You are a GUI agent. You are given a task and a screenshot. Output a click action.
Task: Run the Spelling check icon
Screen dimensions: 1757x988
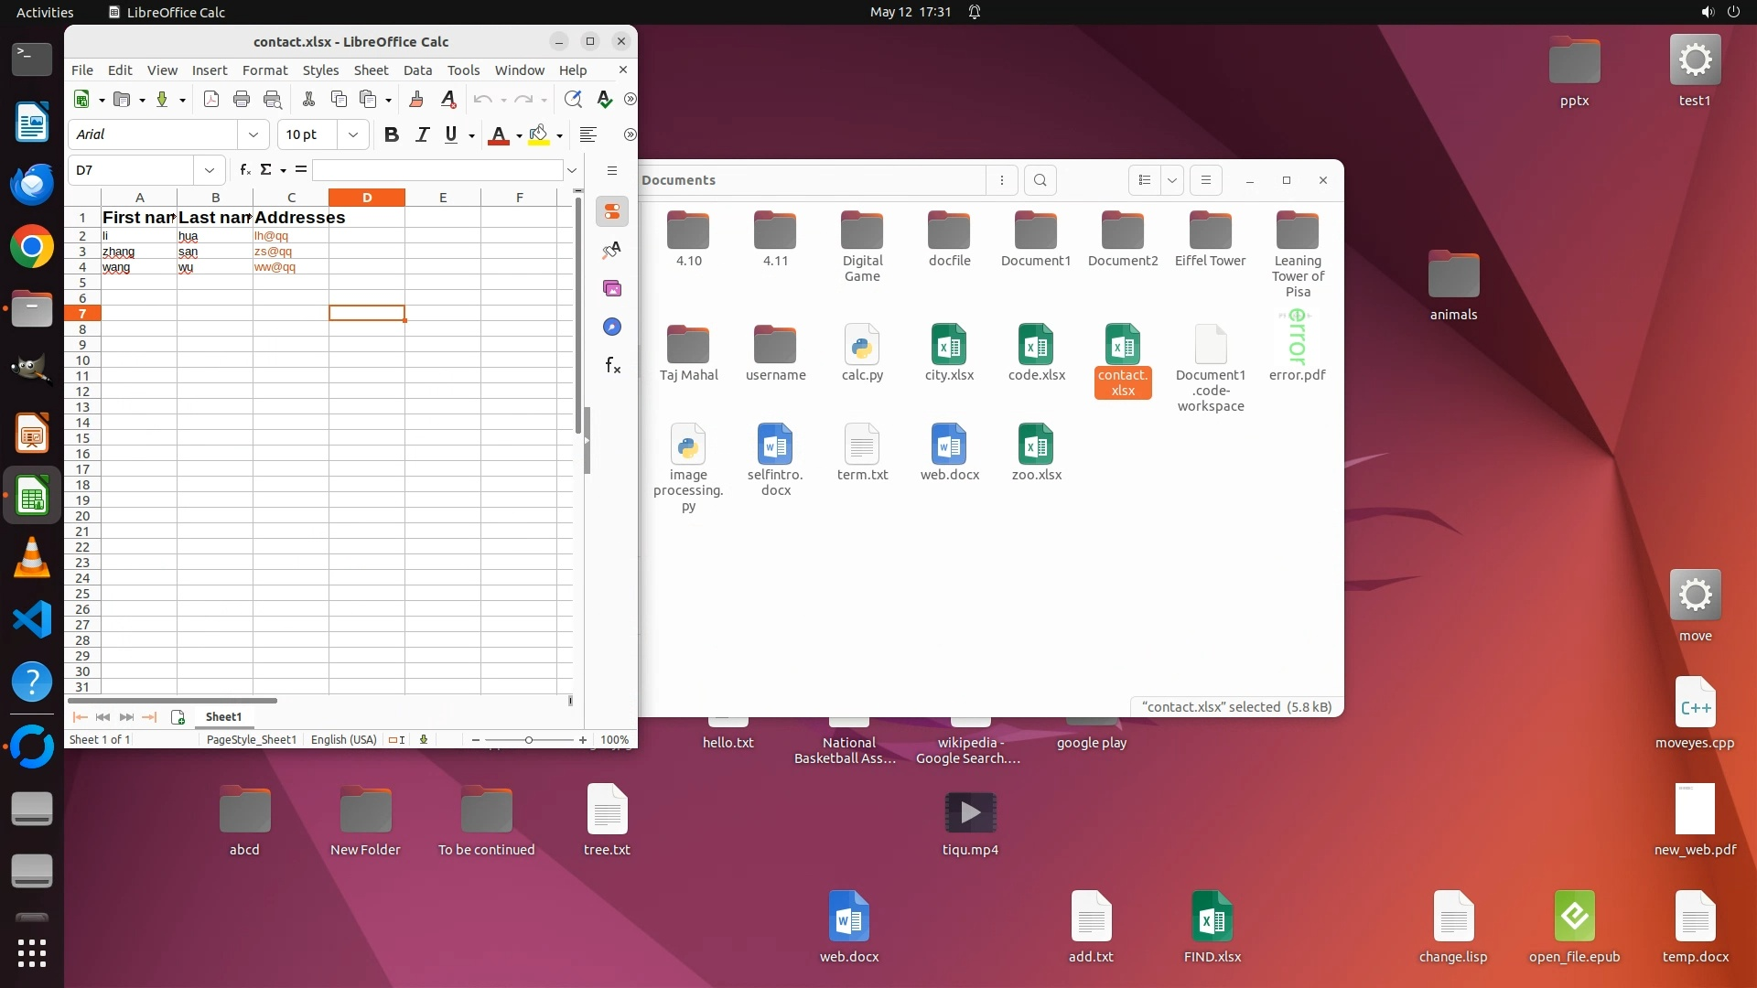point(604,99)
